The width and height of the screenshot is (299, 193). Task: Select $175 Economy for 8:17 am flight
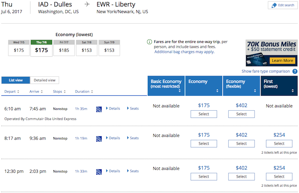[x=204, y=144]
